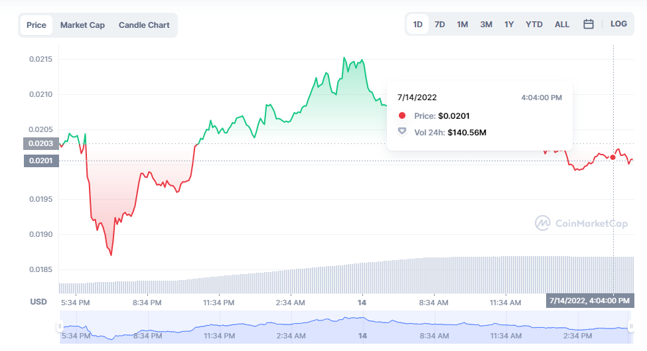Select the YTD time range
Screen dimensions: 647x351
[534, 25]
